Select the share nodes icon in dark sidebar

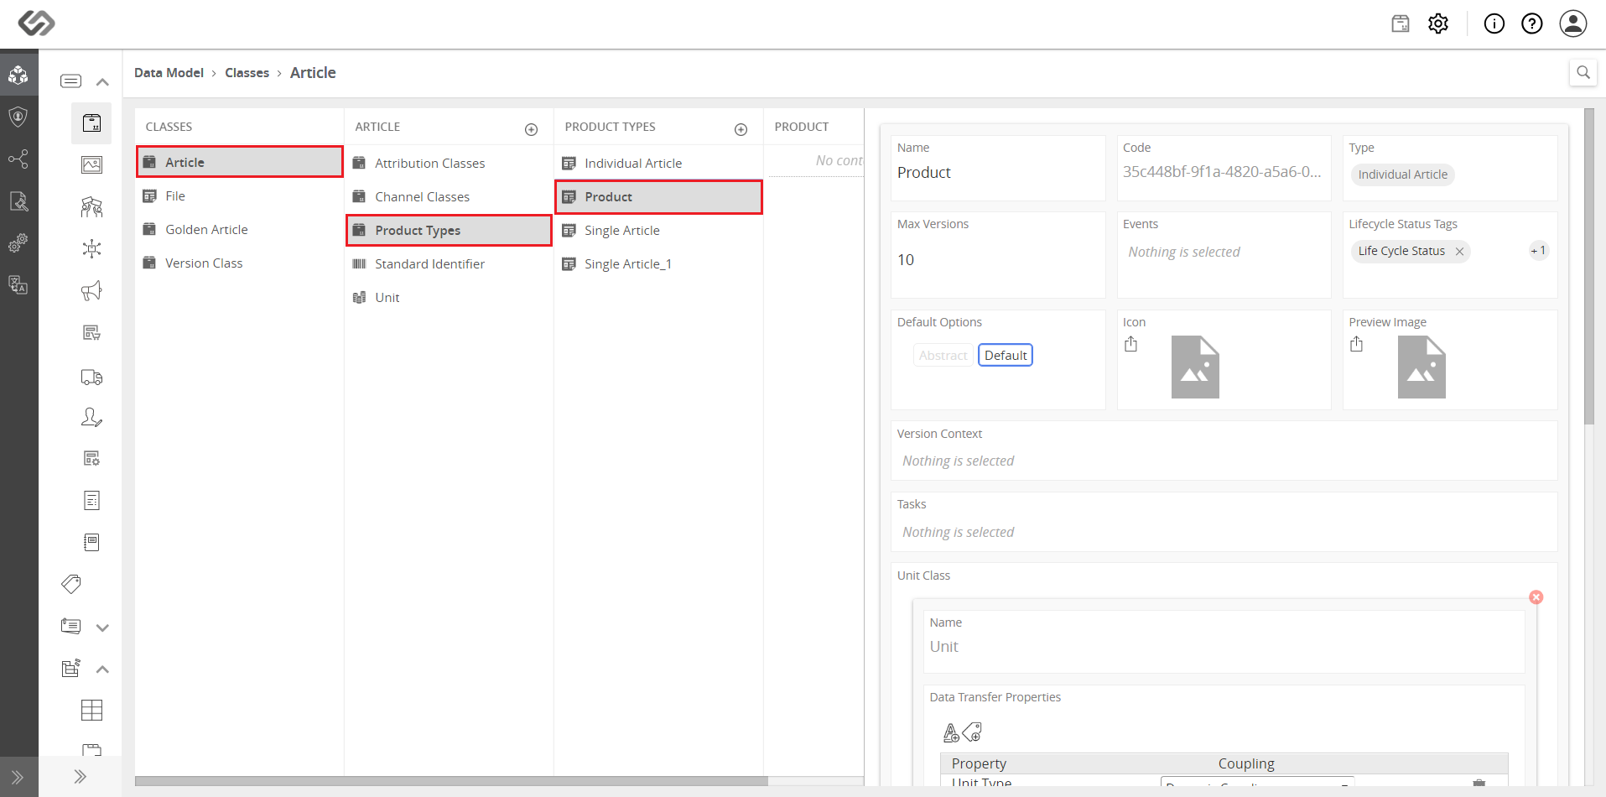[x=18, y=159]
